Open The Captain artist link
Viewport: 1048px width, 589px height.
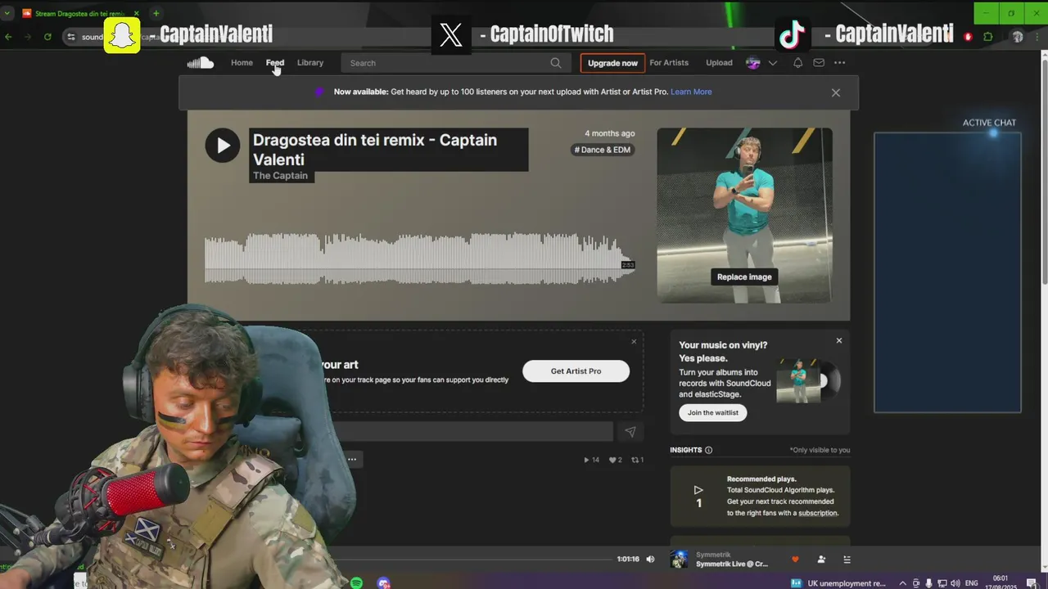click(x=281, y=176)
